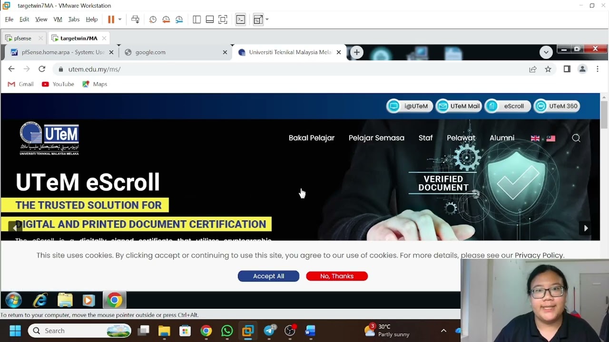Go back in Chrome

pos(11,69)
